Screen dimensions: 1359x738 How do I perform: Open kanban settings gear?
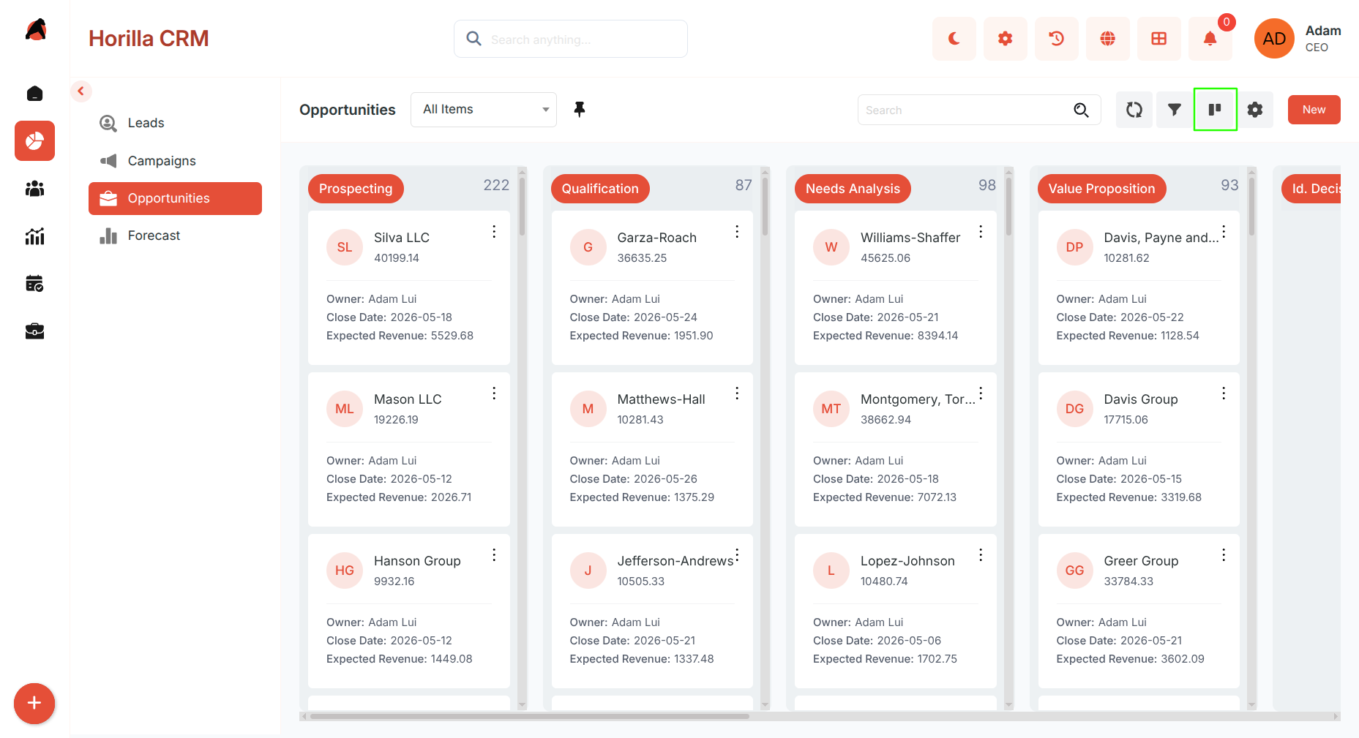[1255, 110]
